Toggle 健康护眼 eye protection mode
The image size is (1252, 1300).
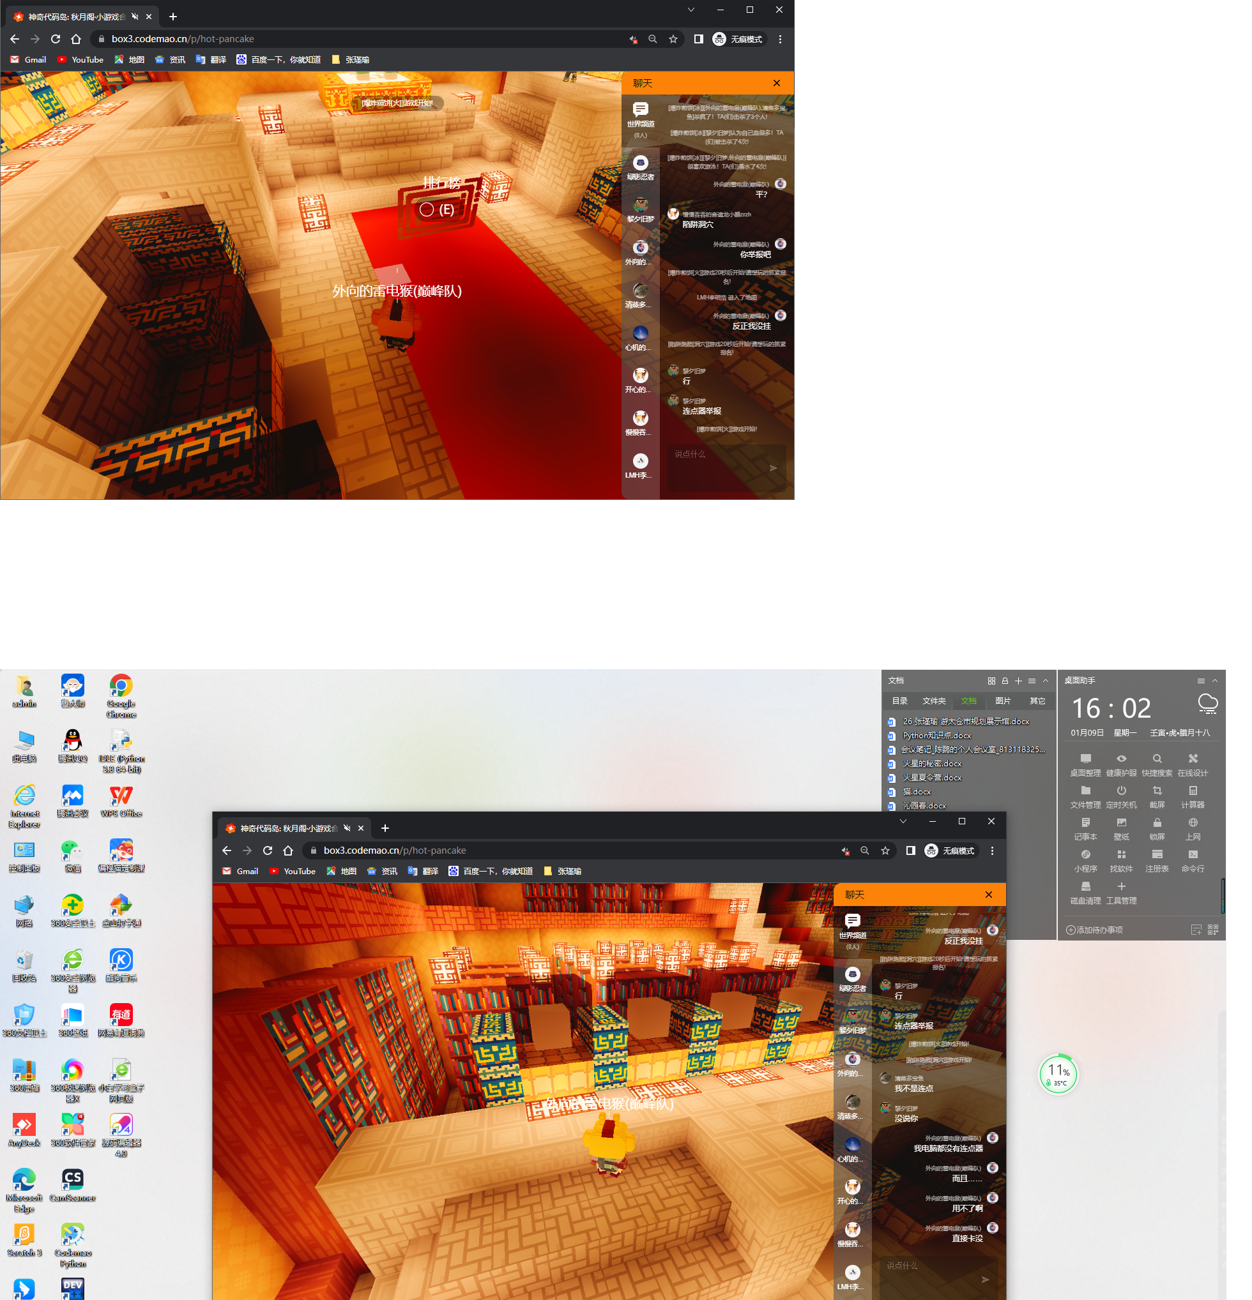point(1121,764)
